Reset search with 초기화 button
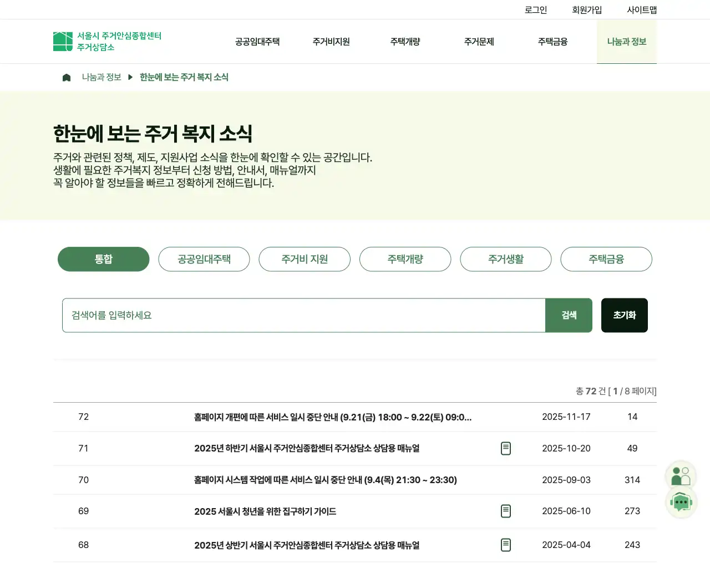 (x=624, y=315)
